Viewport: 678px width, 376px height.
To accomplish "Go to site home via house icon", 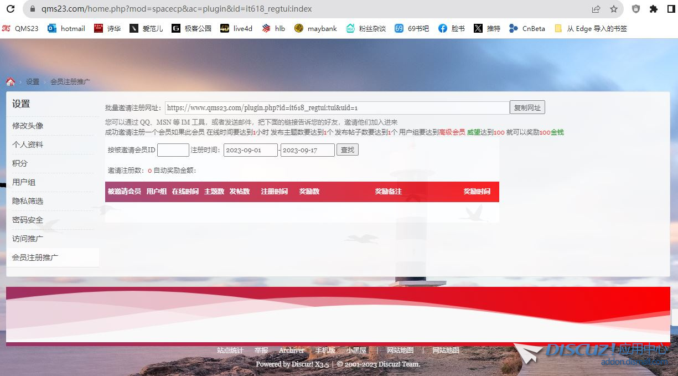I will [11, 82].
